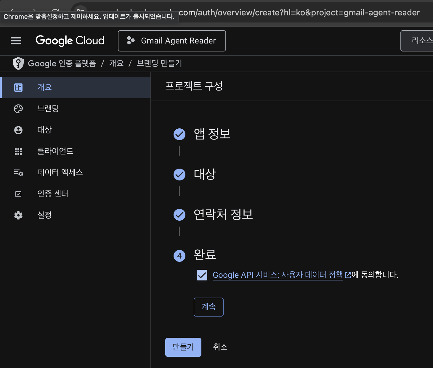Open the 클라이언트 sidebar item
Viewport: 433px width, 368px height.
tap(76, 151)
